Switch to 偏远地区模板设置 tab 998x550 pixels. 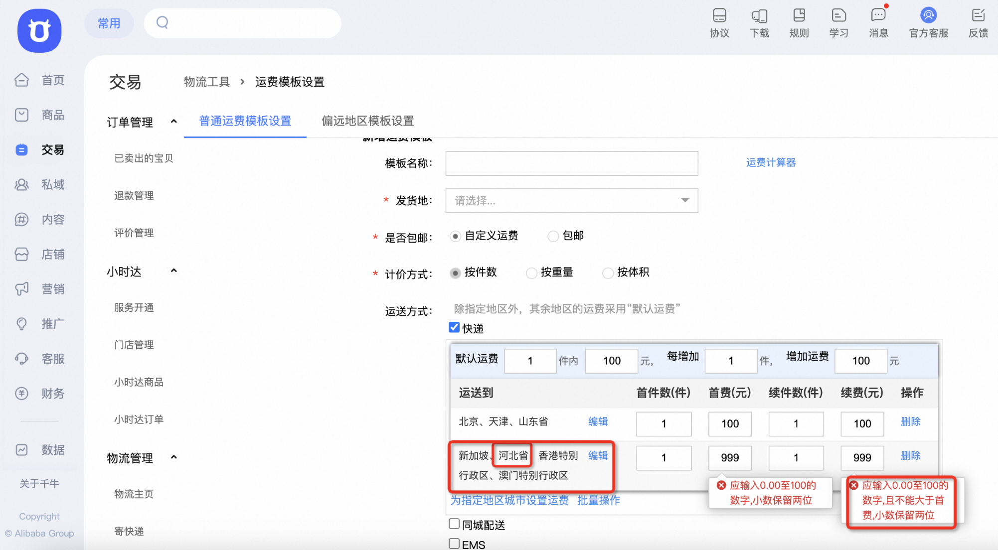[368, 121]
